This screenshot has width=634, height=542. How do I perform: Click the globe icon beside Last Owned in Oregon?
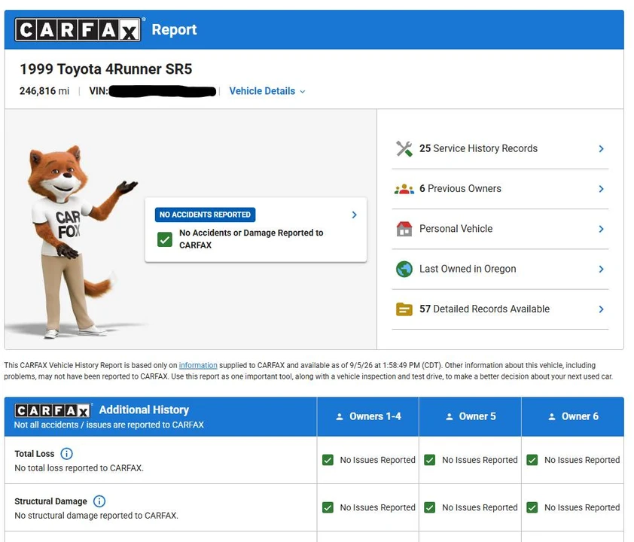[404, 269]
